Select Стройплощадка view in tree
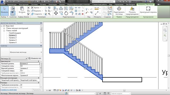The width and height of the screenshot is (170, 95). click(x=15, y=33)
